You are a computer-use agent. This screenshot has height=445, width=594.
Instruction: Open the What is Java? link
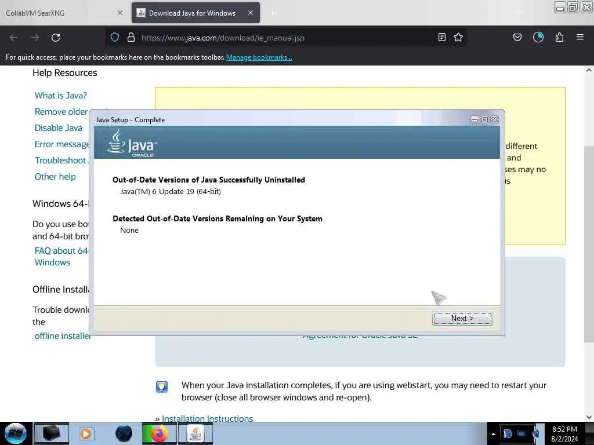[x=60, y=96]
